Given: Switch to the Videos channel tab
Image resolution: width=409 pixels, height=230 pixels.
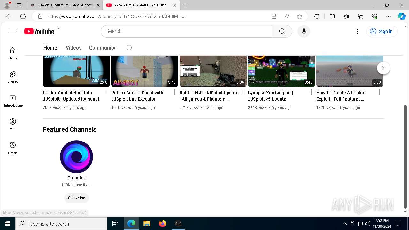Looking at the screenshot, I should [x=73, y=48].
